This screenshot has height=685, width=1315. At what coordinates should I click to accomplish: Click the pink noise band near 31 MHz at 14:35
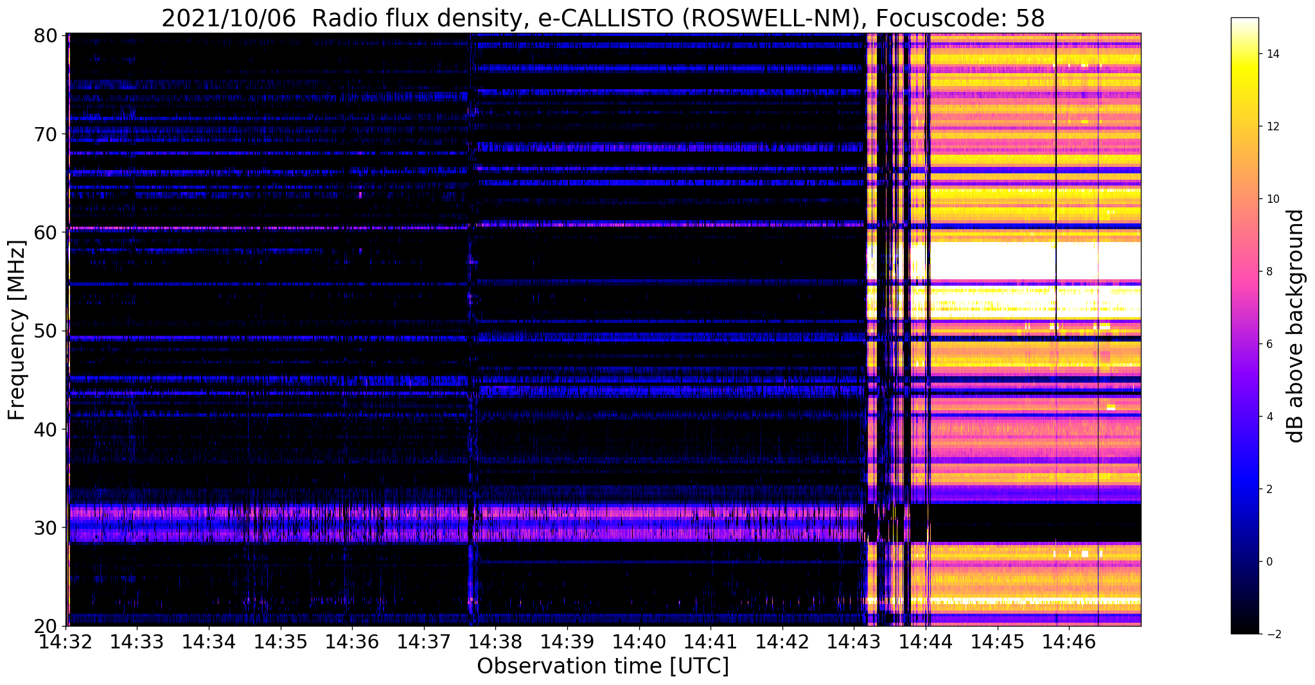(280, 512)
